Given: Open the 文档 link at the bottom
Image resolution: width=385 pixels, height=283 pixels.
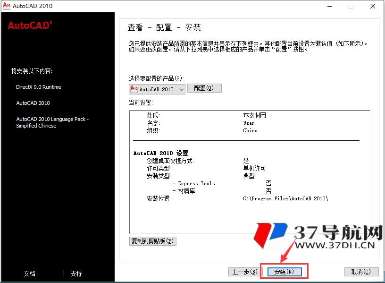Looking at the screenshot, I should pos(29,274).
